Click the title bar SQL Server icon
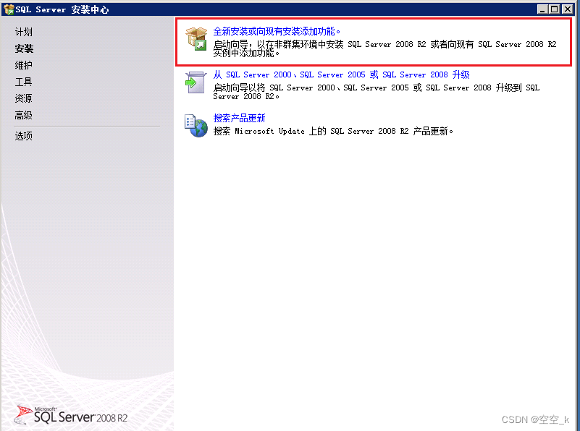Screen dimensions: 580x431 point(7,9)
